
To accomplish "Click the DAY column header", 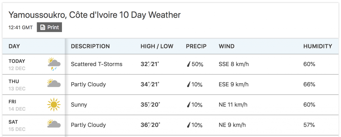I will click(14, 46).
